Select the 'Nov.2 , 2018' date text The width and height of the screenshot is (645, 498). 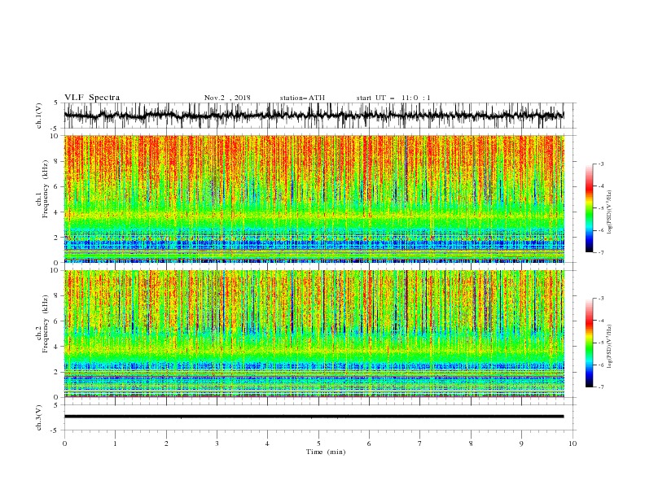pyautogui.click(x=227, y=98)
